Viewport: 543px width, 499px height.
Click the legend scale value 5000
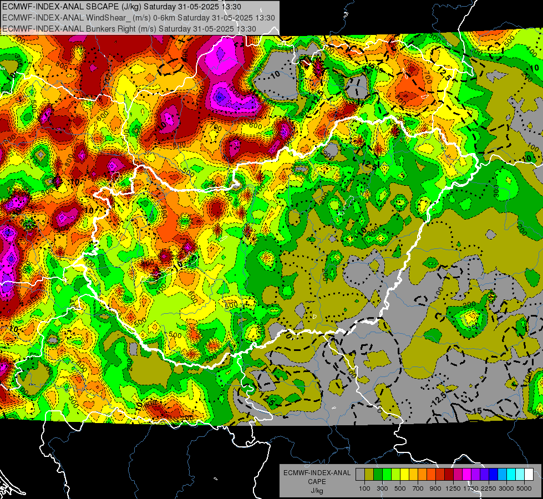click(524, 488)
